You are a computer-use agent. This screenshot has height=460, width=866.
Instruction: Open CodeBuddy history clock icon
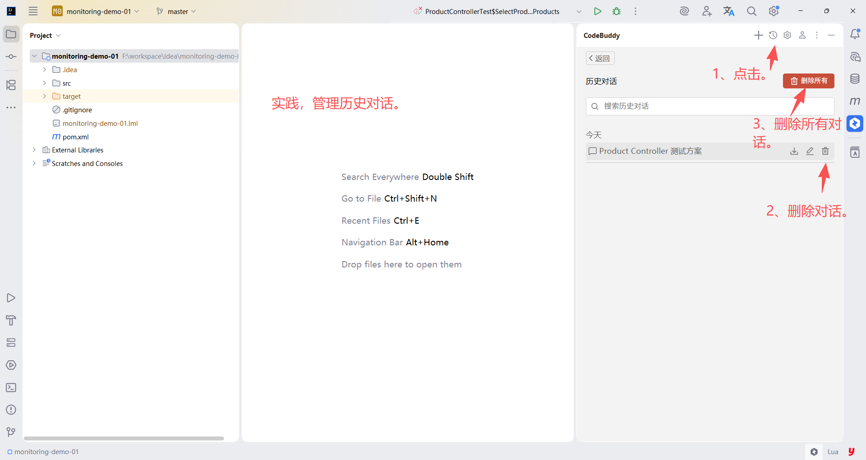(x=773, y=35)
